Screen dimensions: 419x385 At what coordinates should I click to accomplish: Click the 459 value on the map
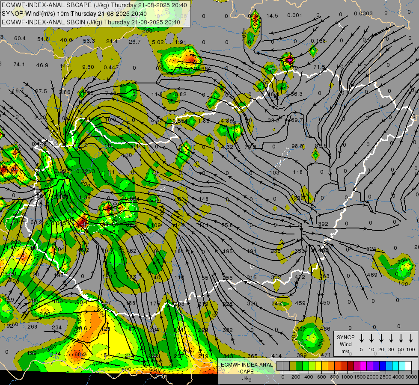pyautogui.click(x=300, y=303)
